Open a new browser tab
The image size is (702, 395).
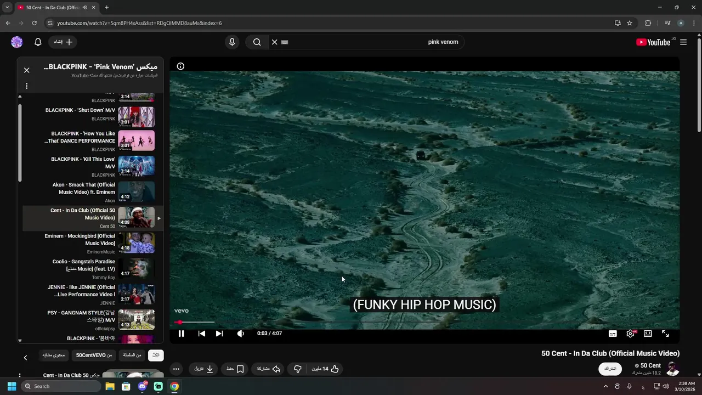coord(106,8)
